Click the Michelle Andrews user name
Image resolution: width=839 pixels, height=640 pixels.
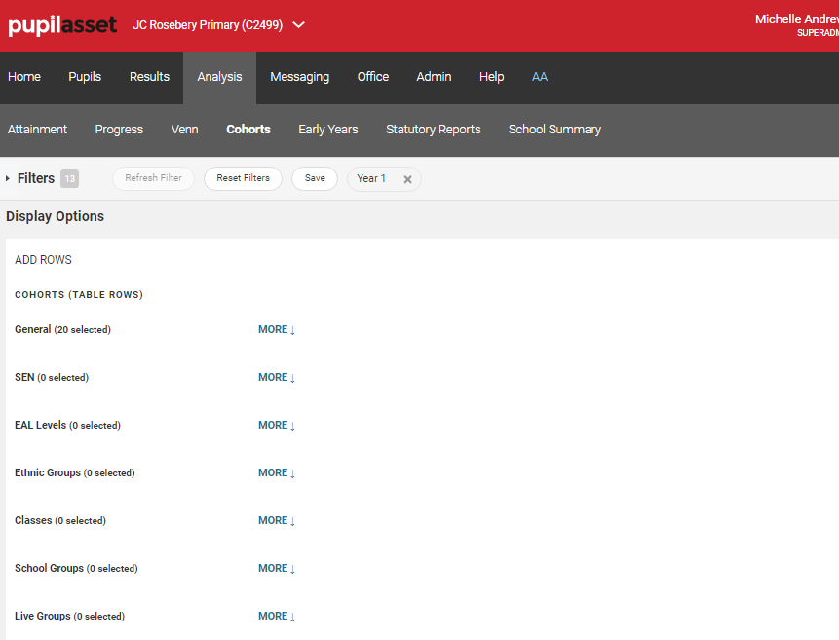[796, 19]
